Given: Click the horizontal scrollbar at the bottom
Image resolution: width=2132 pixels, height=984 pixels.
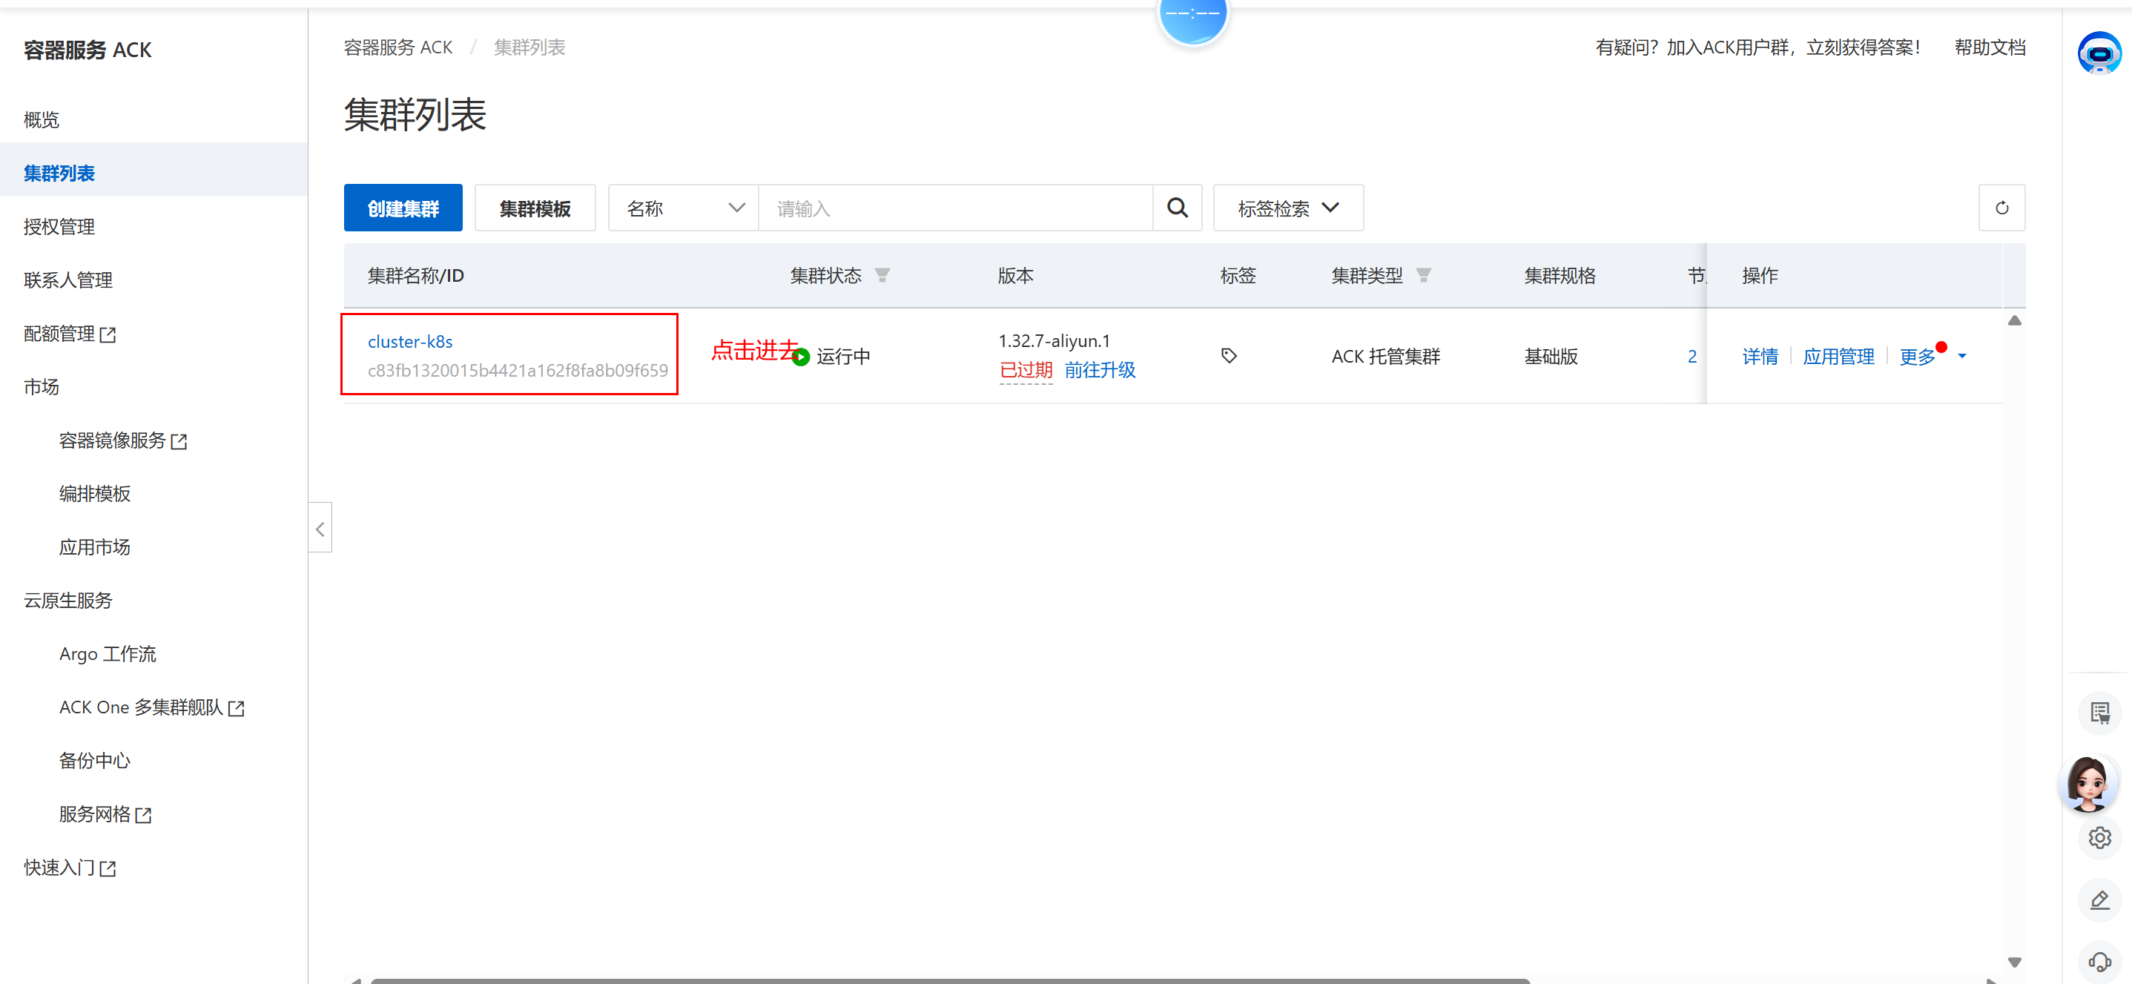Looking at the screenshot, I should pyautogui.click(x=949, y=981).
